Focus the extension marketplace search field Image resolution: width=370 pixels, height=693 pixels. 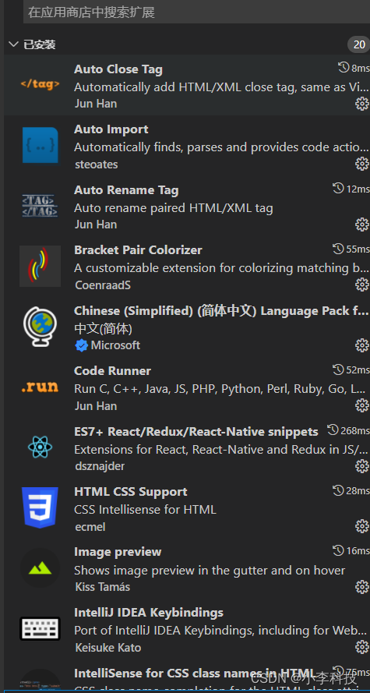[196, 12]
